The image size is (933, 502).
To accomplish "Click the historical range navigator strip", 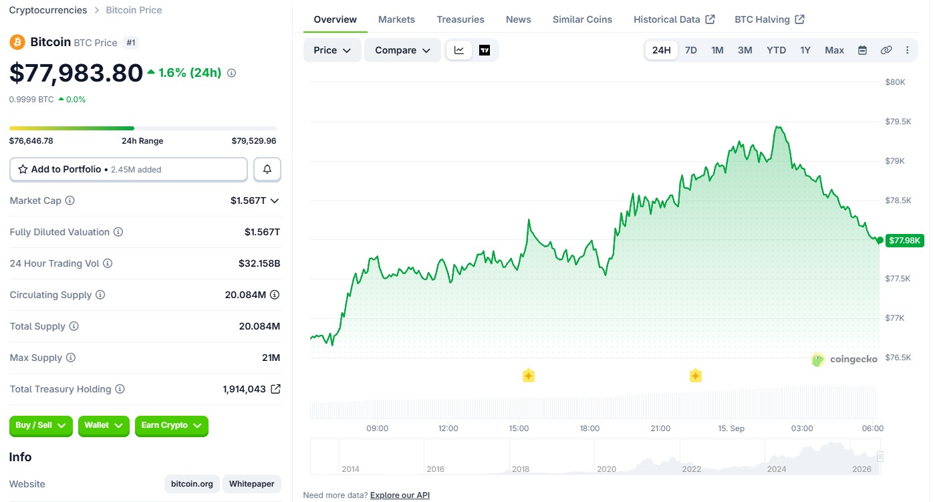I will click(x=595, y=457).
